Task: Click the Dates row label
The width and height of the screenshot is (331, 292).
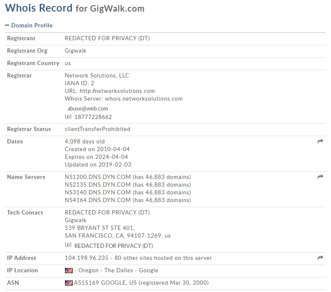Action: point(15,142)
